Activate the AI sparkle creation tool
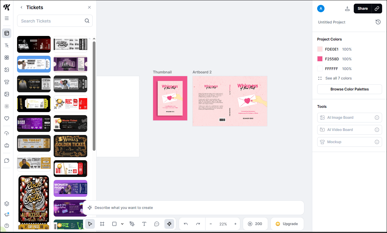Screen dimensions: 387x233 click(x=170, y=224)
